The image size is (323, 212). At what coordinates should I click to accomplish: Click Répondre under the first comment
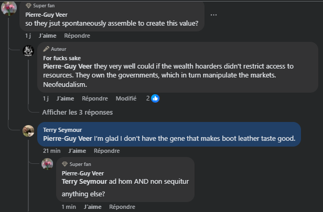(x=77, y=36)
